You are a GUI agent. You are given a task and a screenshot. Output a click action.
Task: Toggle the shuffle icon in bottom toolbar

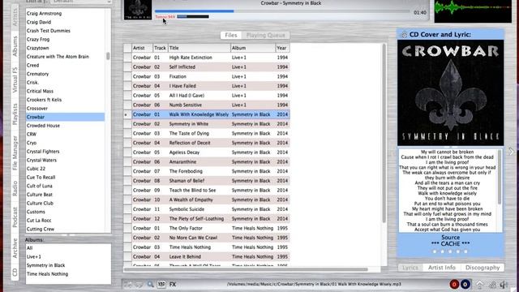[128, 285]
